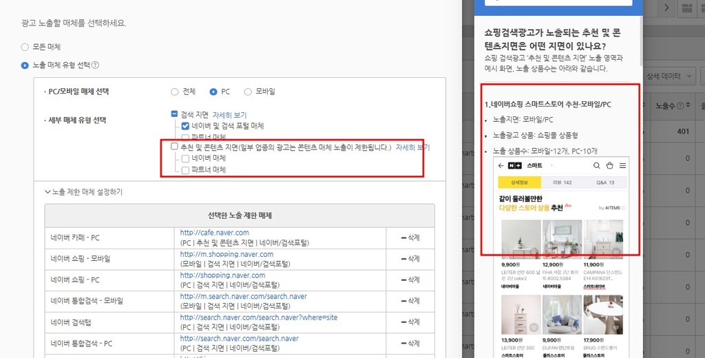The image size is (705, 358).
Task: Like the 17,900원 BRUG product heart
Action: coord(616,328)
